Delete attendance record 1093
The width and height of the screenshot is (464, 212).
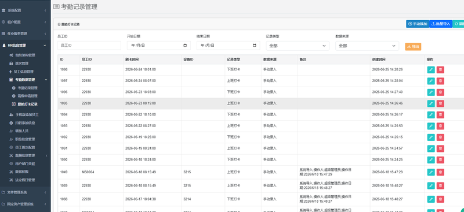tap(440, 126)
